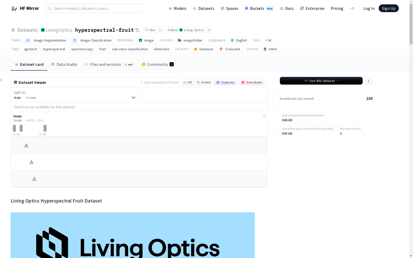
Task: Copy dataset name with the copy icon
Action: tap(137, 30)
